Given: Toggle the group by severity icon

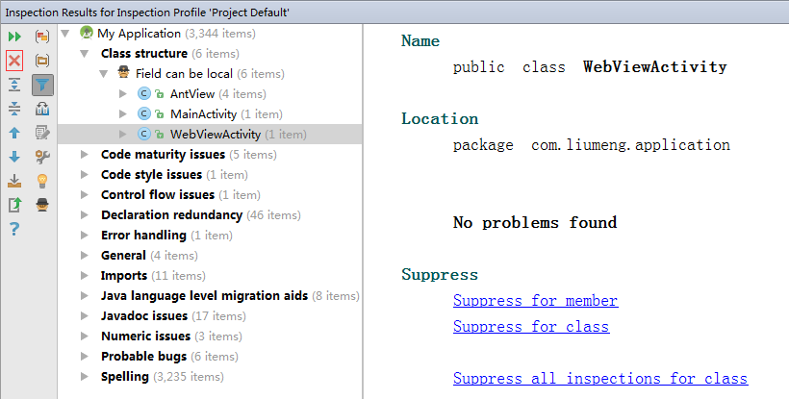Looking at the screenshot, I should pyautogui.click(x=42, y=37).
